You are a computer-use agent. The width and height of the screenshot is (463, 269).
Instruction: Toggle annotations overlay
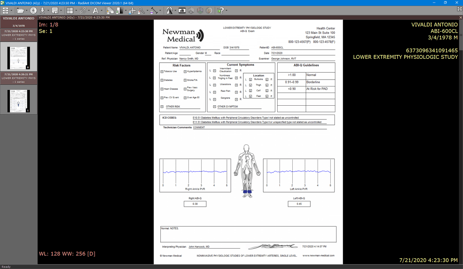click(x=95, y=10)
